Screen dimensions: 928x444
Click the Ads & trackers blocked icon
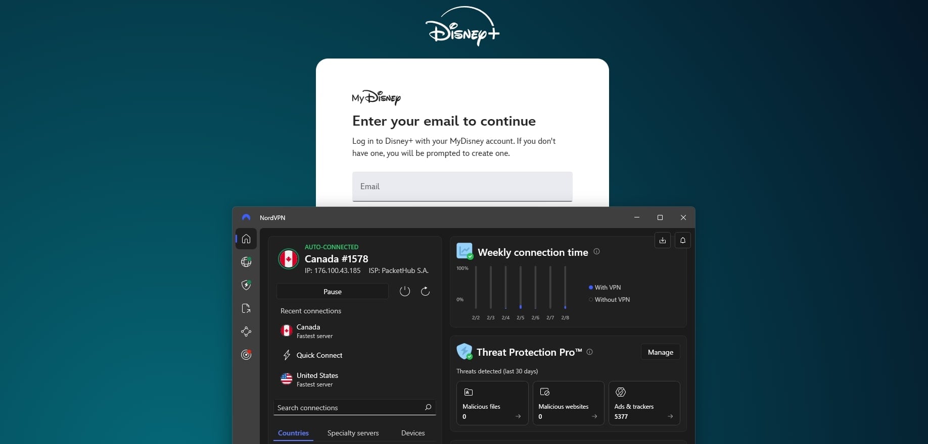621,392
